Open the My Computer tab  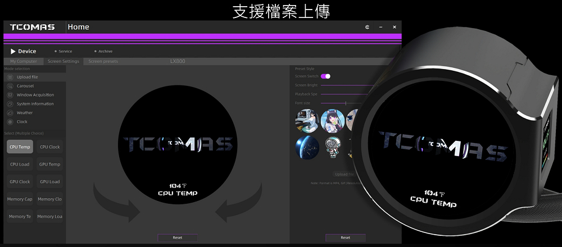coord(24,61)
